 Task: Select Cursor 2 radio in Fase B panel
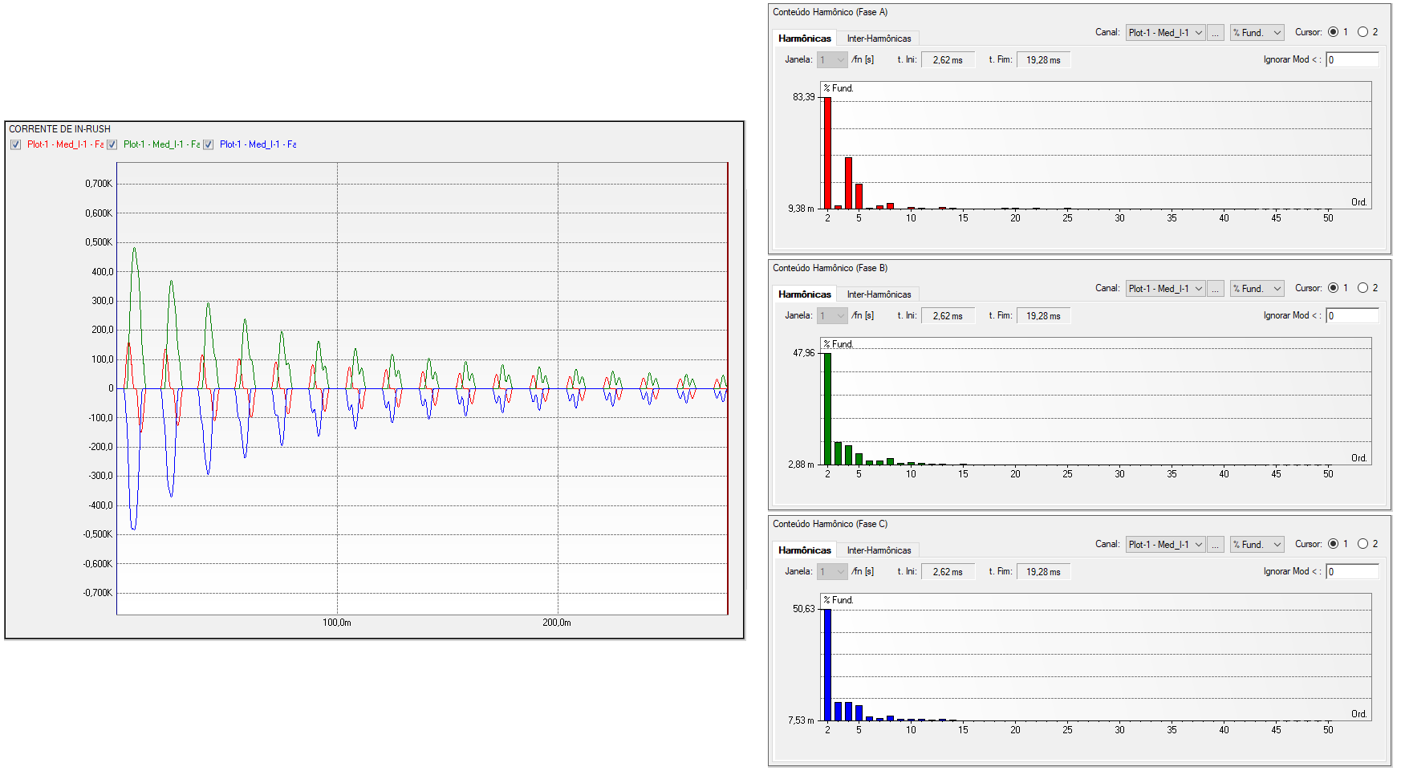point(1362,288)
